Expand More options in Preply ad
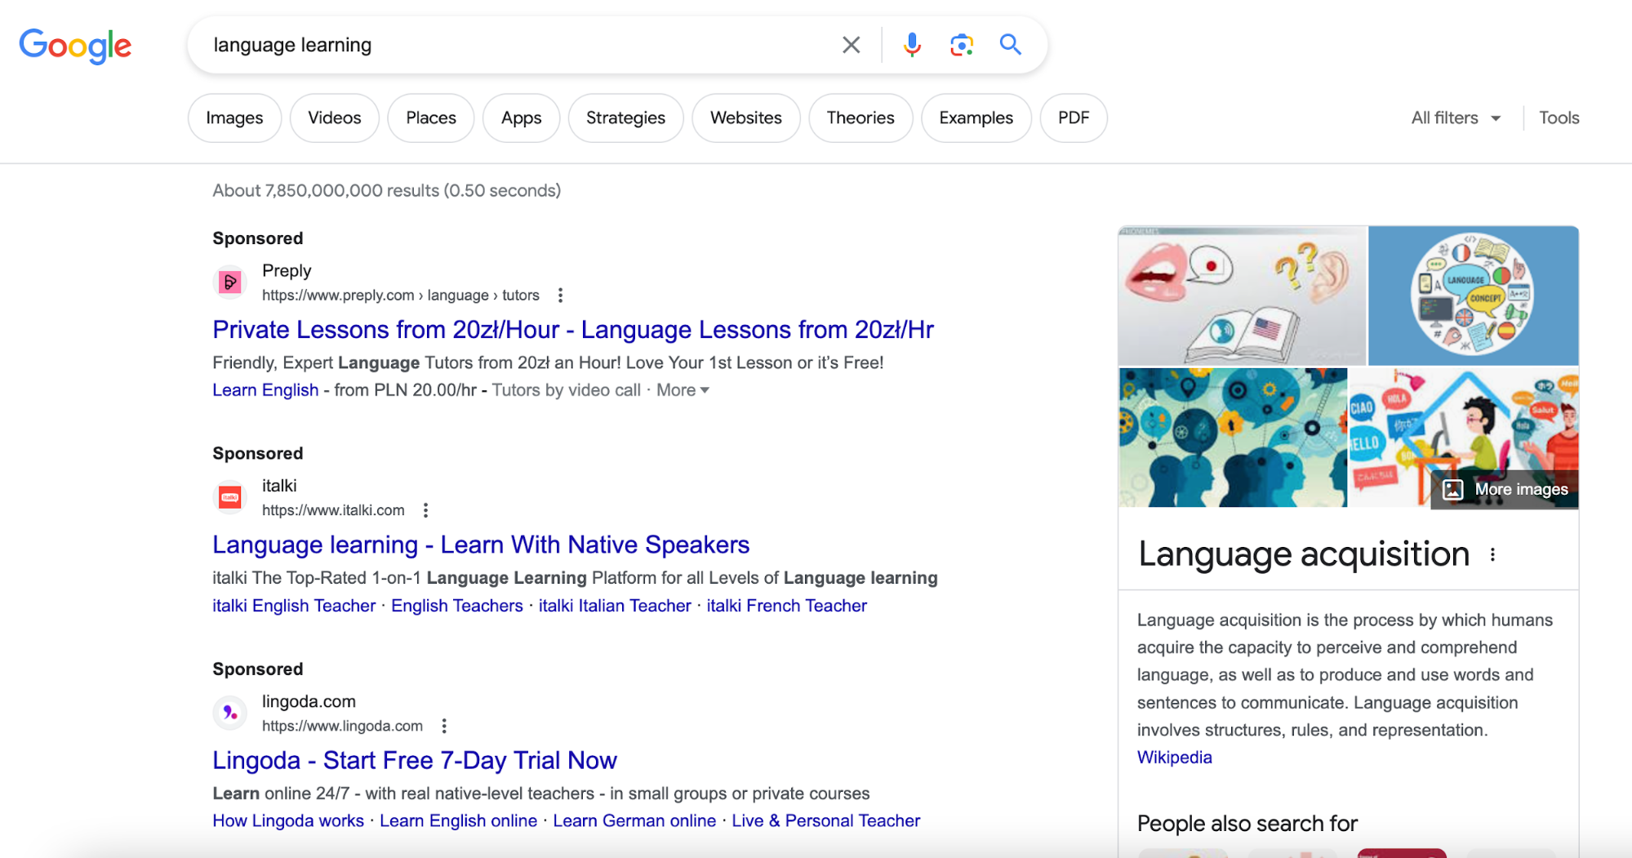 pyautogui.click(x=683, y=390)
